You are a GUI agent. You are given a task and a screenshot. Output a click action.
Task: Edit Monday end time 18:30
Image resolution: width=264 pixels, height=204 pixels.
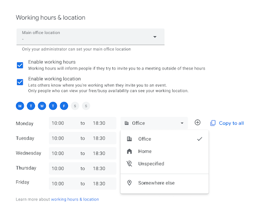(x=99, y=123)
